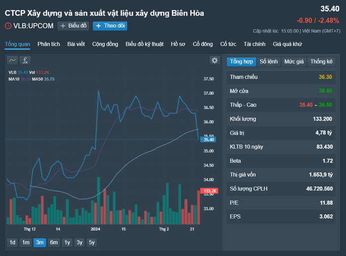The image size is (346, 256).
Task: Open the Biểu đồ kỹ thuật tab
Action: click(x=145, y=44)
